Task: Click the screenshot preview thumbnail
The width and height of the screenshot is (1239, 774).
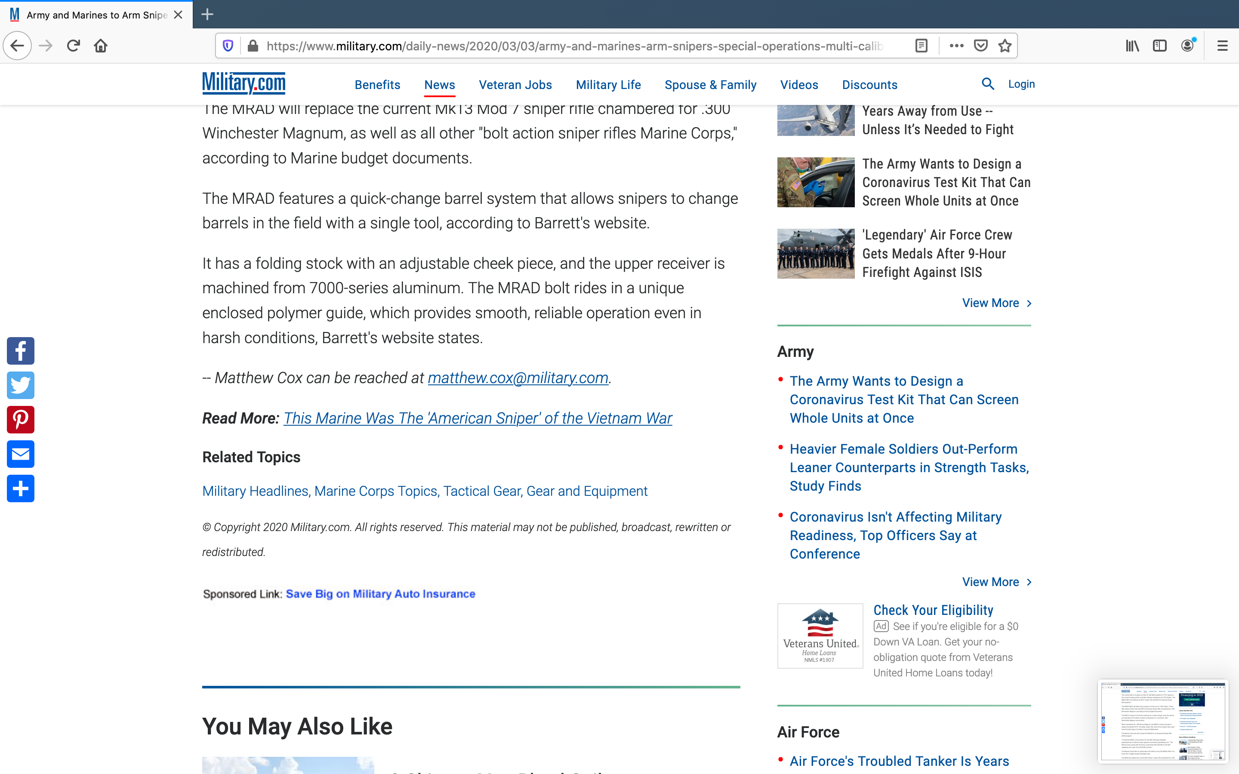Action: tap(1163, 721)
